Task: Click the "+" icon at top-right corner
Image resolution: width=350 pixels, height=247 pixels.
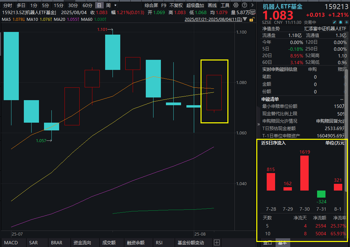Action: tap(346, 21)
